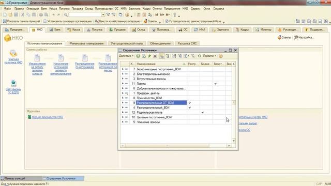
Task: Toggle Распр checkmark in Распределительный ОТ_ВОИ row
Action: (190, 103)
